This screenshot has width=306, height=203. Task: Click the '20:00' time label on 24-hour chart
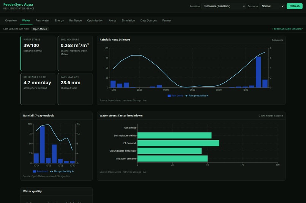(140, 90)
